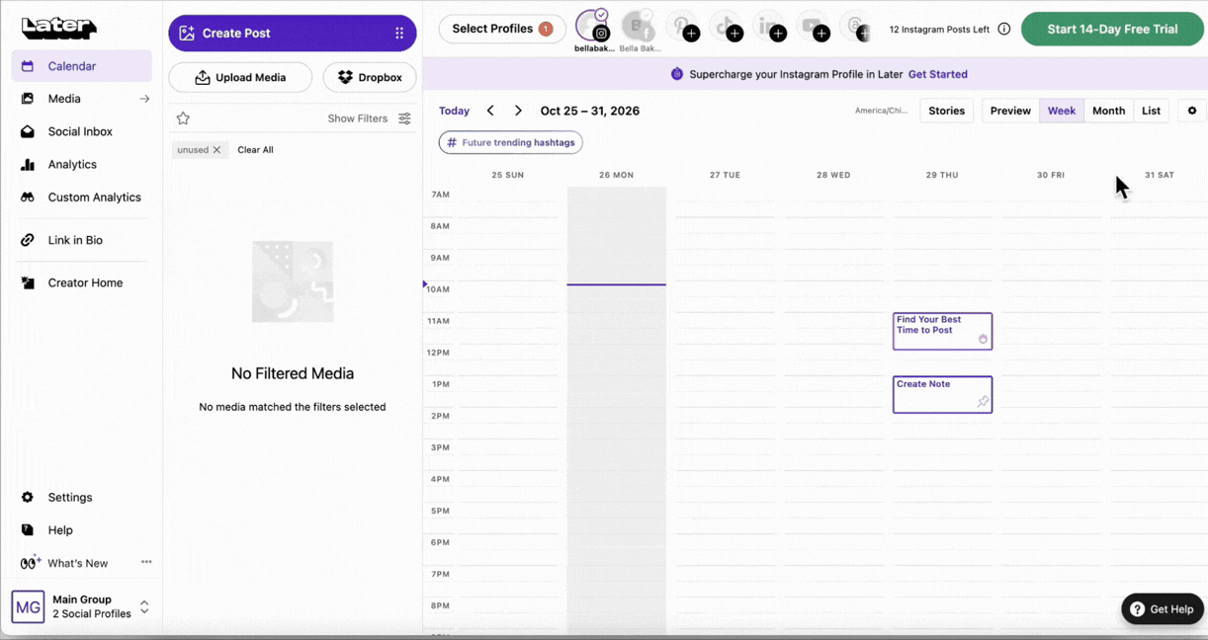Add a Threads profile
The height and width of the screenshot is (640, 1208).
click(x=856, y=27)
